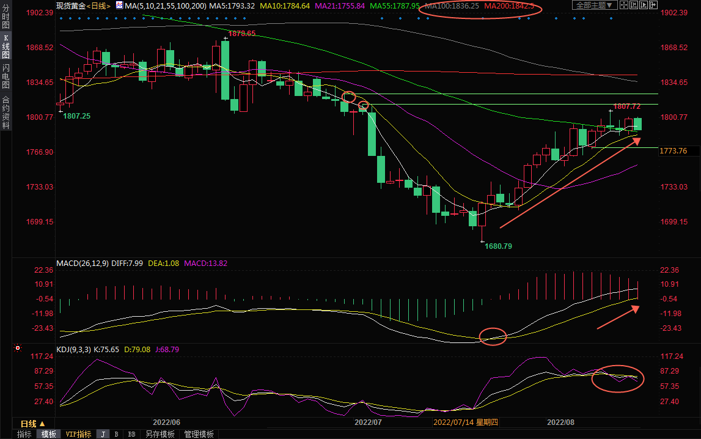Toggle the B template button
The height and width of the screenshot is (439, 701).
pos(116,434)
